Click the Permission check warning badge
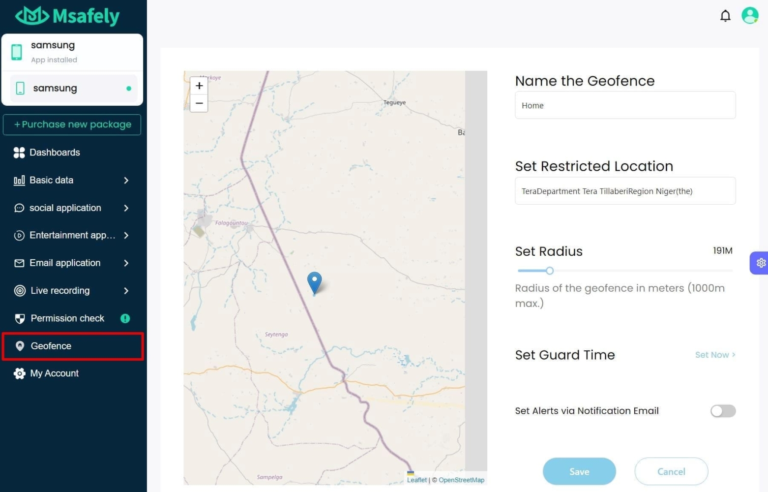Image resolution: width=768 pixels, height=492 pixels. coord(125,318)
